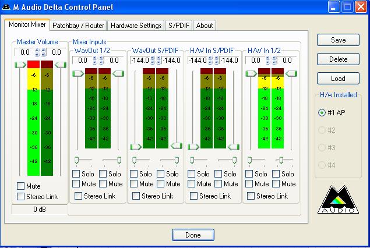Click H/W In S/PDIF left fader handle
The height and width of the screenshot is (248, 370).
pos(193,147)
